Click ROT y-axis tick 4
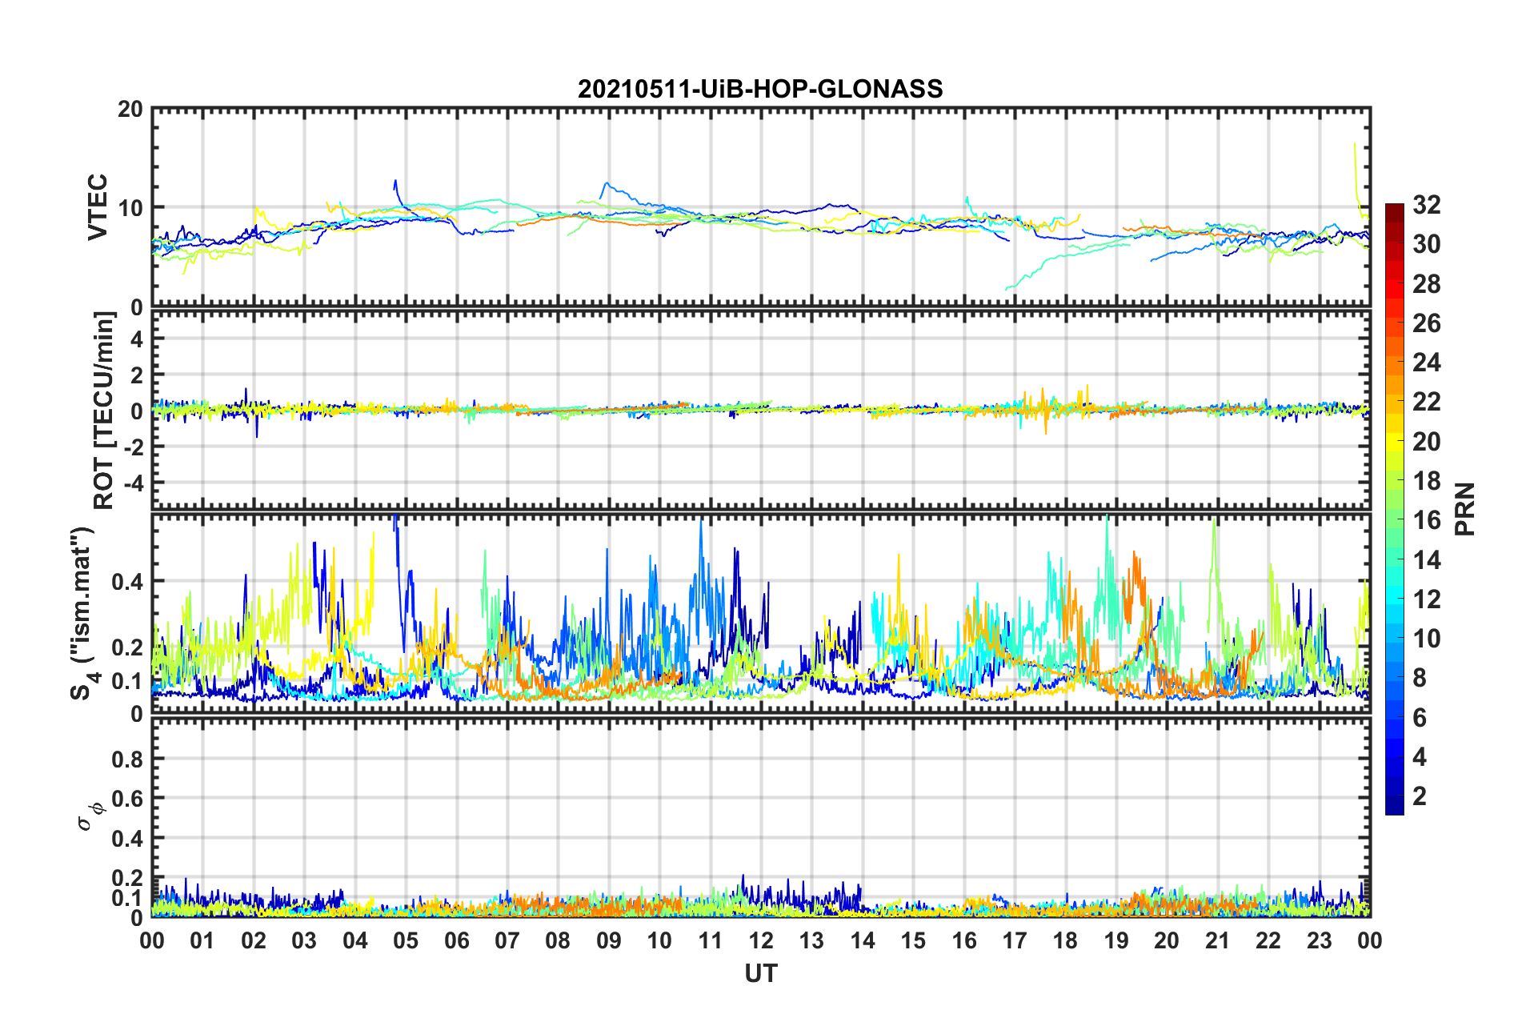 pos(137,339)
